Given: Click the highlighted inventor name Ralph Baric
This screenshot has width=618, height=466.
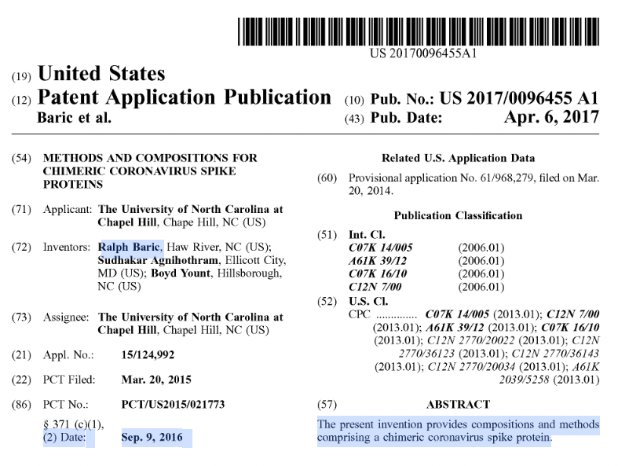Looking at the screenshot, I should coord(130,247).
